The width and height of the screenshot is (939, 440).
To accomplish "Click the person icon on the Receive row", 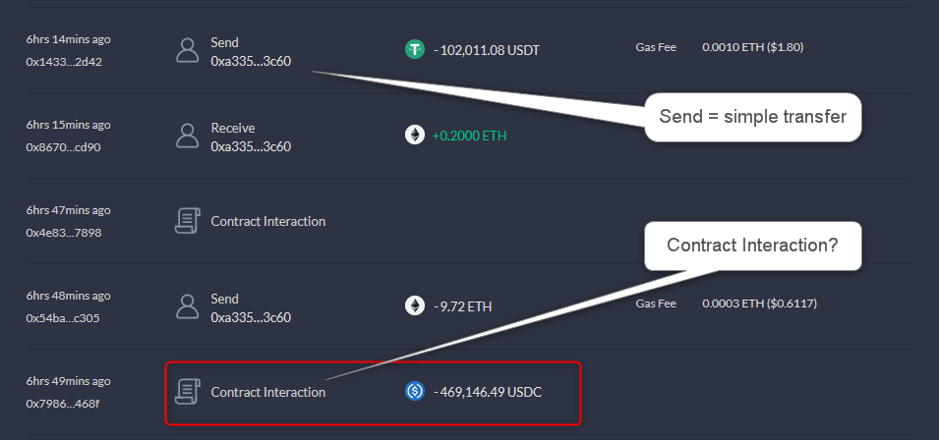I will [187, 136].
